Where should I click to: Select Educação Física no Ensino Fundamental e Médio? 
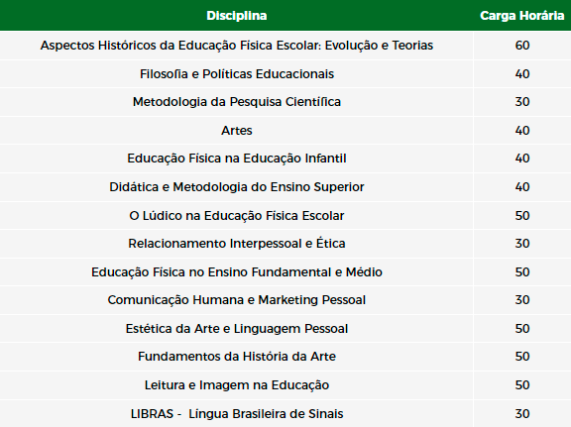click(237, 271)
